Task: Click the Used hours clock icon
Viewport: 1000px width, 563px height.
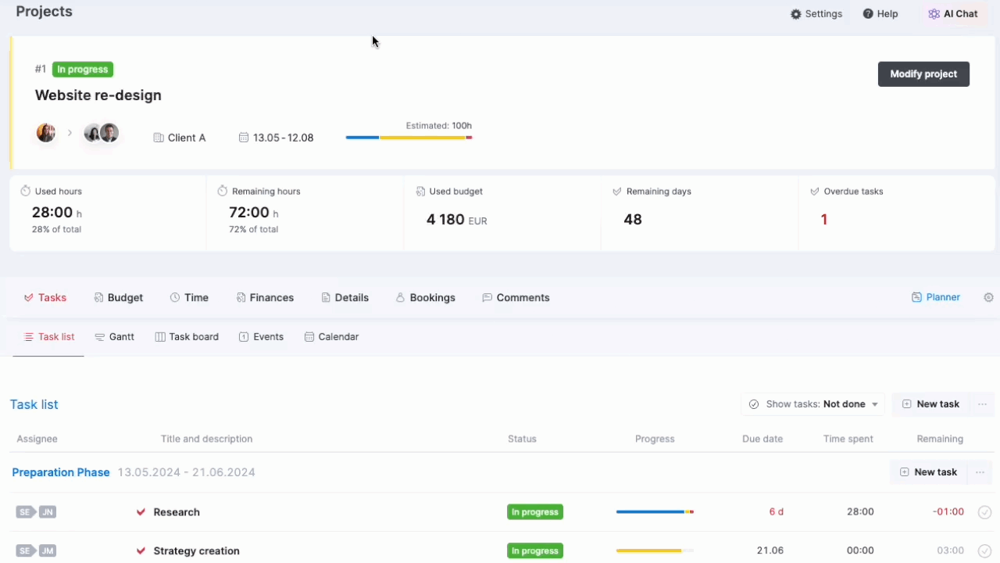Action: 25,191
